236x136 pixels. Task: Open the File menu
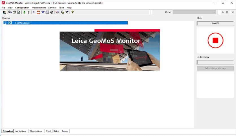[x=3, y=8]
